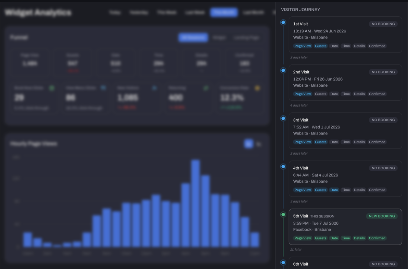Image resolution: width=408 pixels, height=269 pixels.
Task: Click '7:52 AM · Wed 1 Jul 2026' timestamp
Action: click(x=316, y=127)
